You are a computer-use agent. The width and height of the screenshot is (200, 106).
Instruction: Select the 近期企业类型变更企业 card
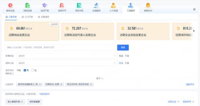point(143,31)
